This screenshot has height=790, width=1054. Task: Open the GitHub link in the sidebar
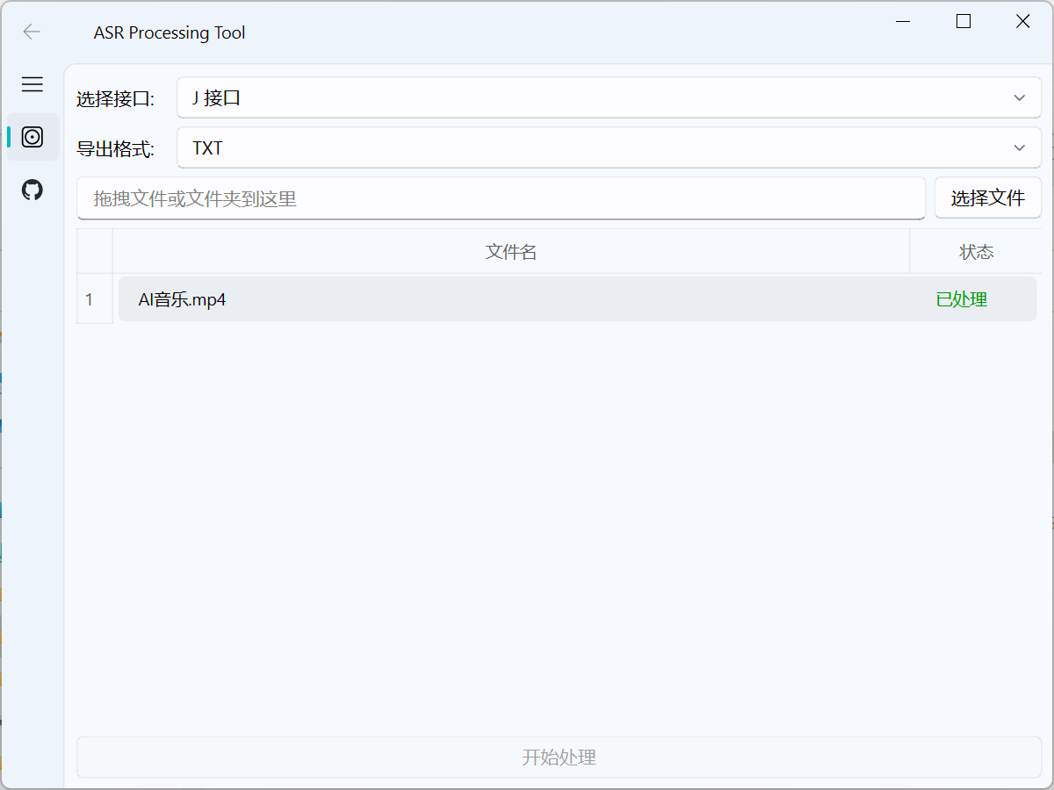(x=32, y=190)
